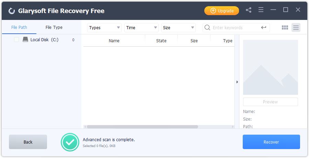Click the preview image placeholder
Screen dimensions: 309x158
271,67
